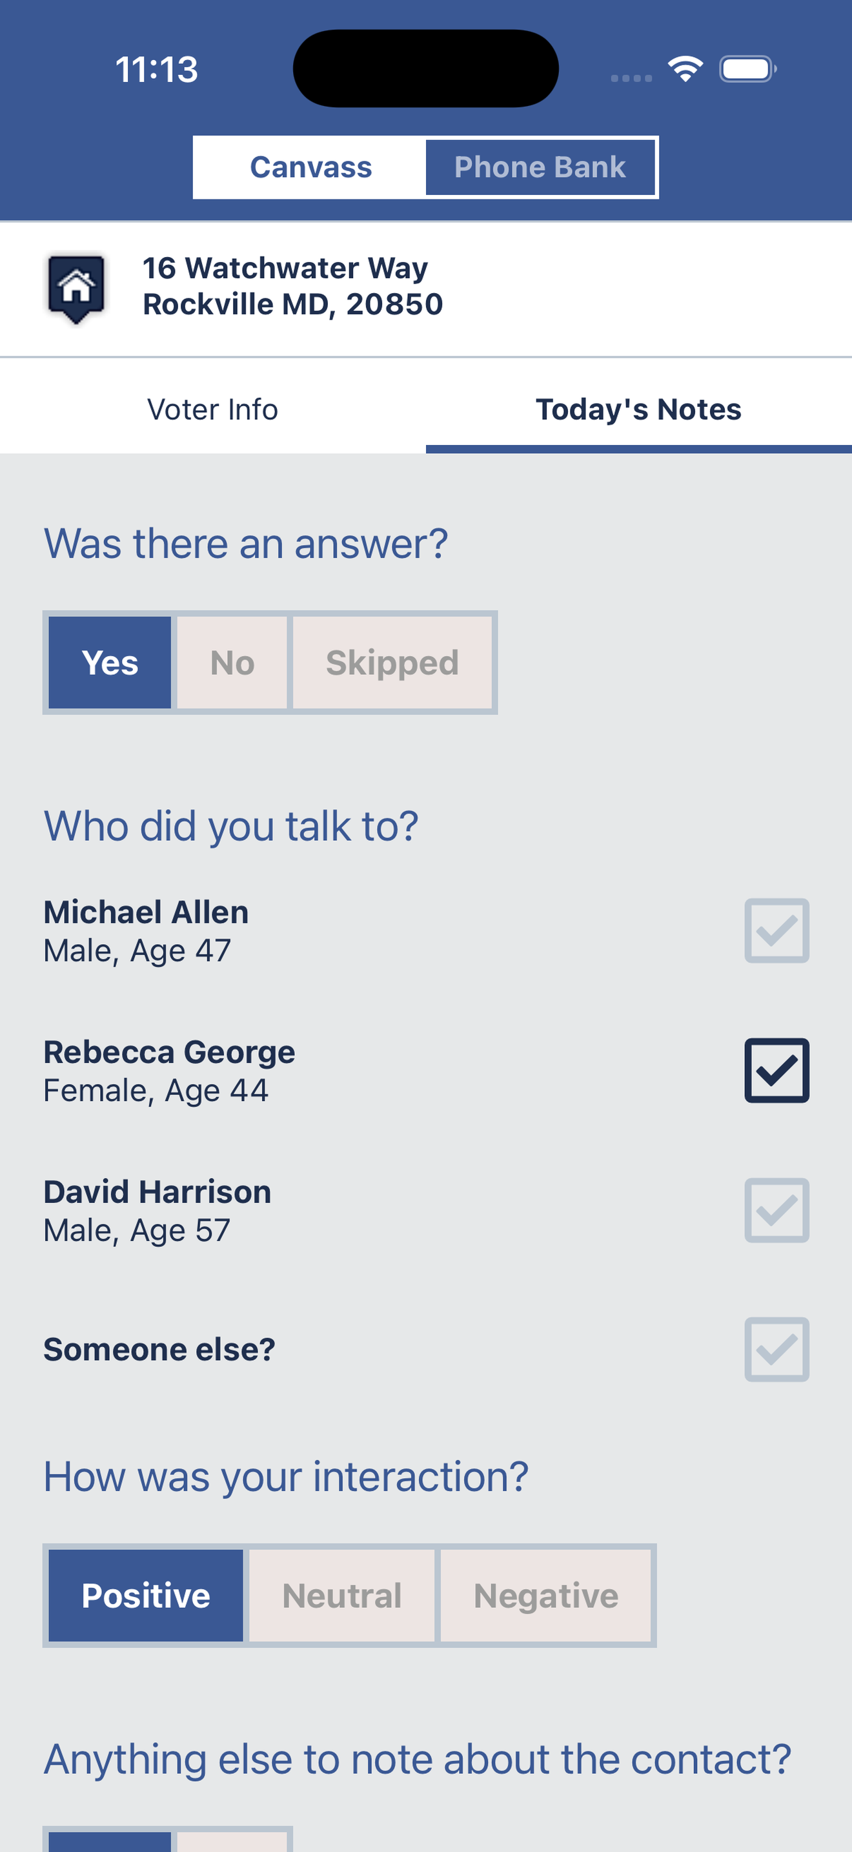The width and height of the screenshot is (852, 1852).
Task: Tap the battery indicator icon
Action: (x=748, y=69)
